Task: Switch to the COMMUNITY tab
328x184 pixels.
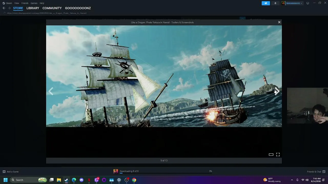Action: (x=52, y=8)
